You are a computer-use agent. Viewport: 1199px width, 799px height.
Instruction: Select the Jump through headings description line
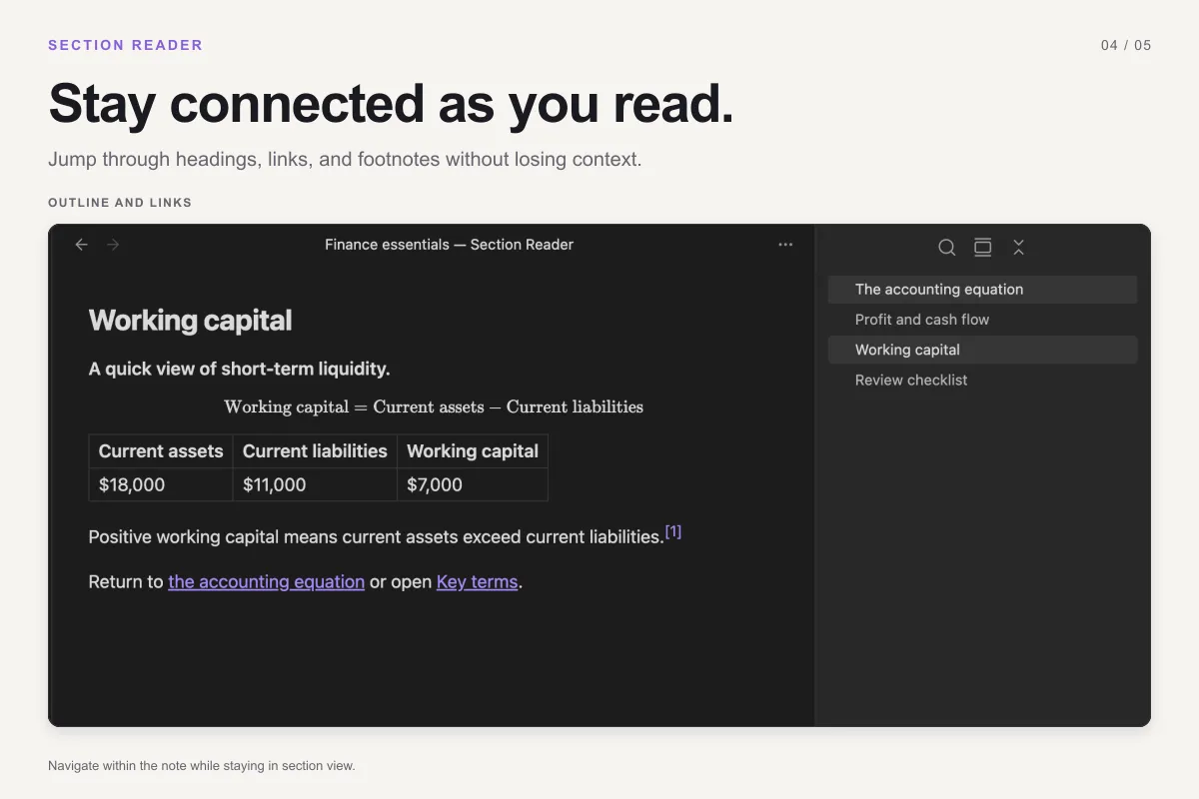345,159
